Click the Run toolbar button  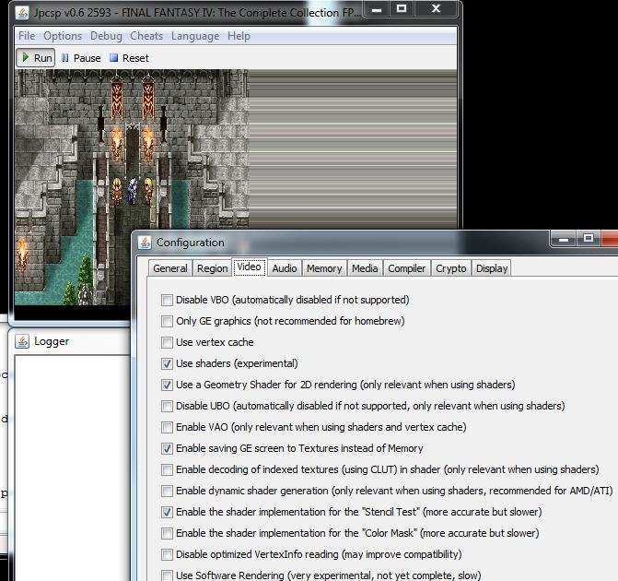click(36, 57)
